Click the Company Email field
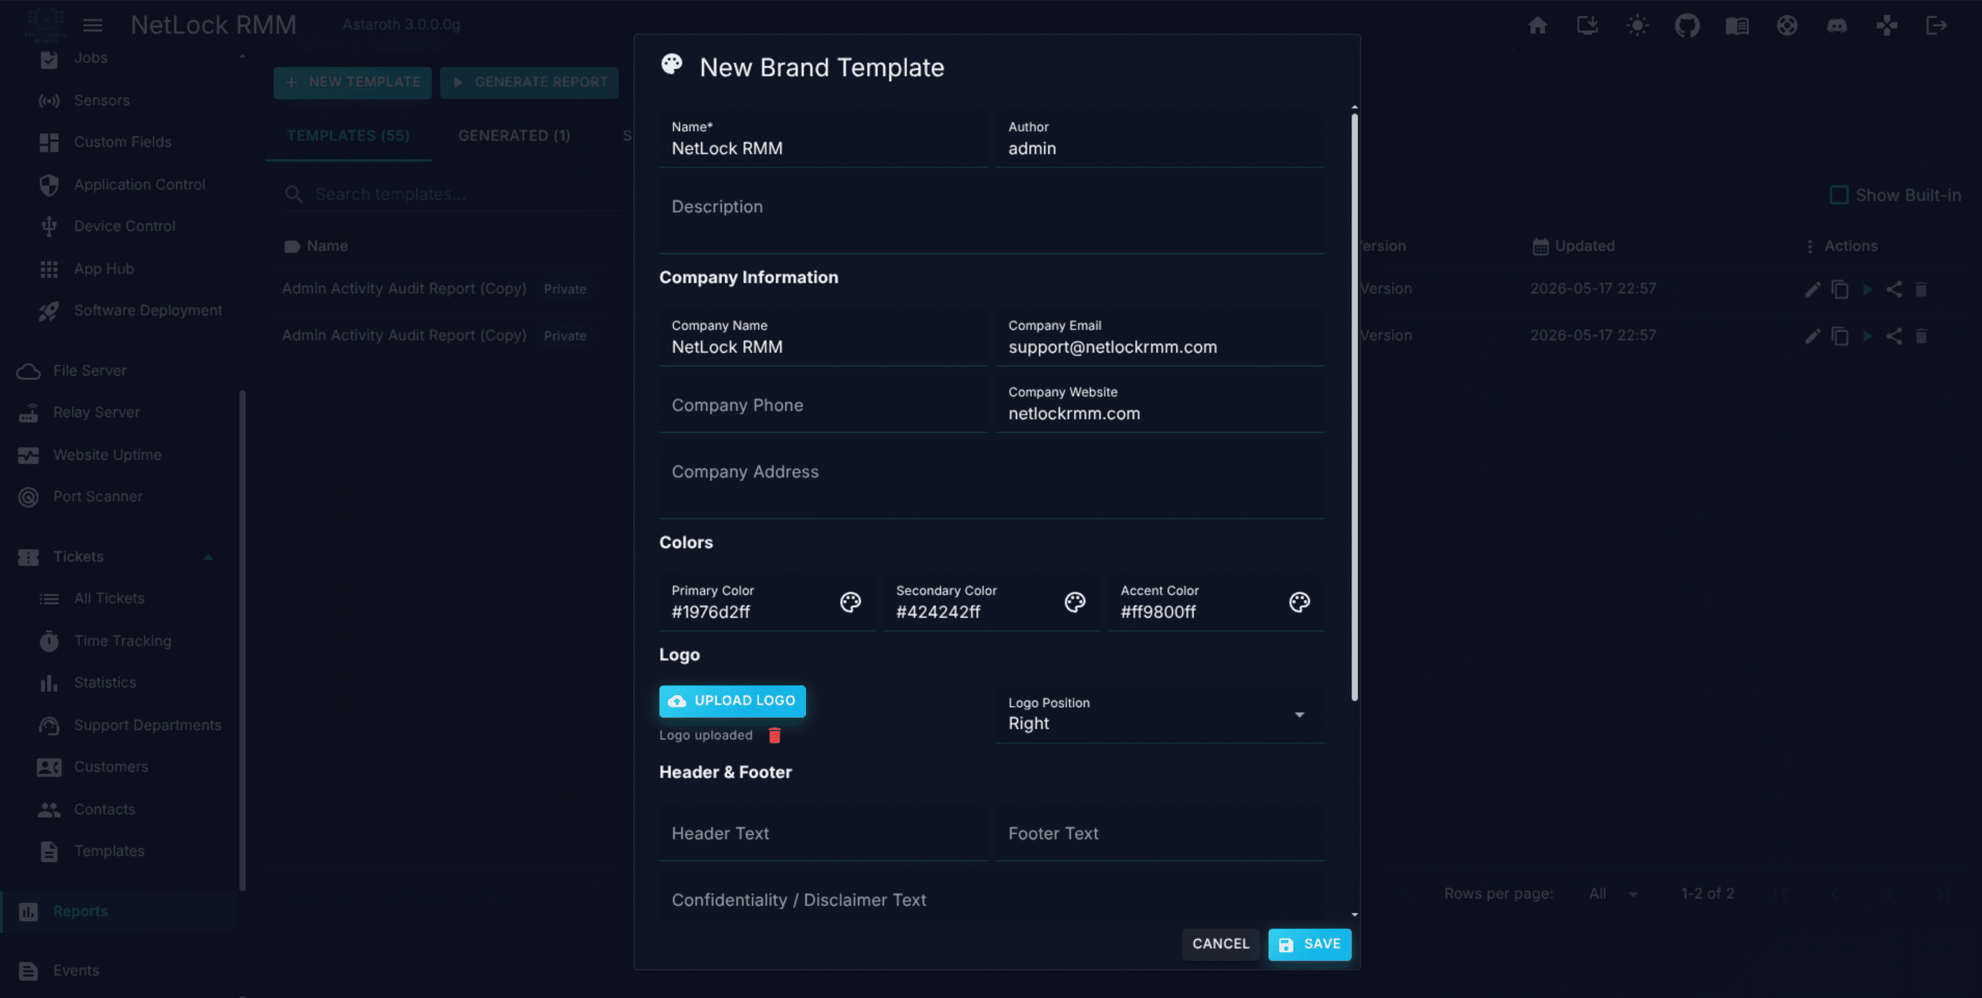1982x998 pixels. (1159, 338)
